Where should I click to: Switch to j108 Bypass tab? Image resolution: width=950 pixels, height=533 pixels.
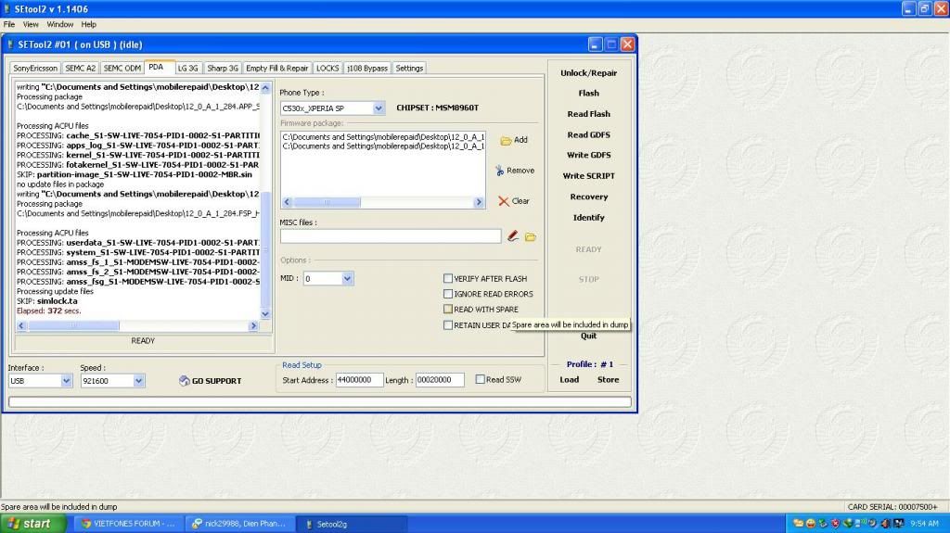click(367, 69)
